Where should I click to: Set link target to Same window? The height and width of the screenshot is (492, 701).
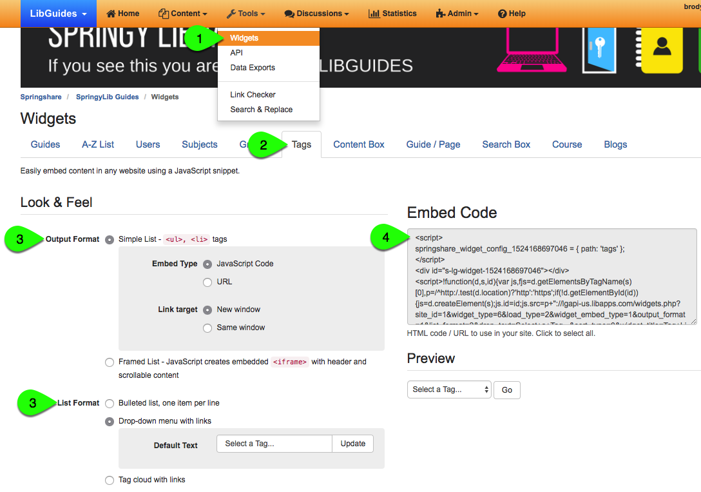point(207,328)
